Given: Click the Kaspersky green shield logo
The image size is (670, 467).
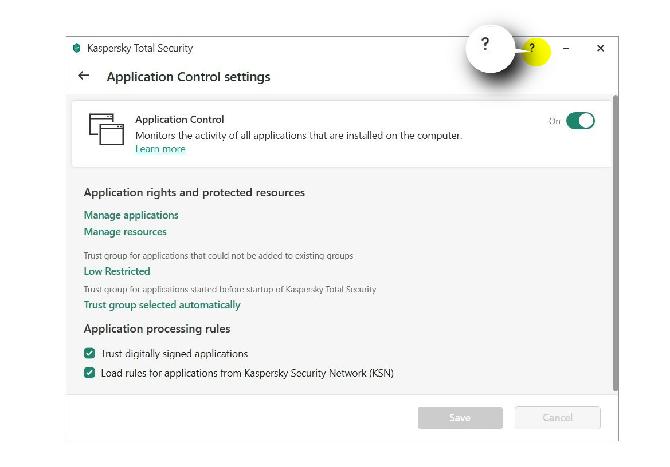Looking at the screenshot, I should [77, 48].
